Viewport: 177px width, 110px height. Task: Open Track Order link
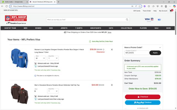pos(147,11)
